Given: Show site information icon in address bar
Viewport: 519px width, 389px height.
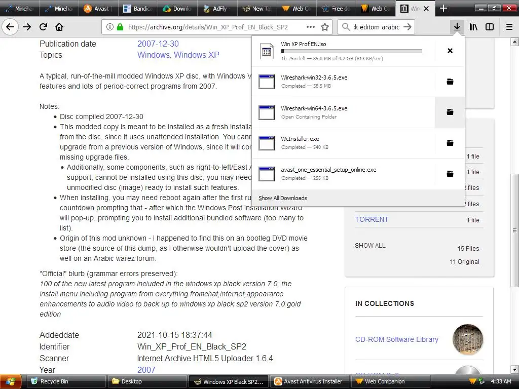Looking at the screenshot, I should click(110, 27).
